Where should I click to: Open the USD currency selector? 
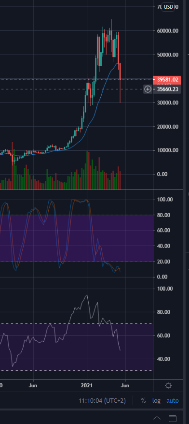click(x=169, y=7)
